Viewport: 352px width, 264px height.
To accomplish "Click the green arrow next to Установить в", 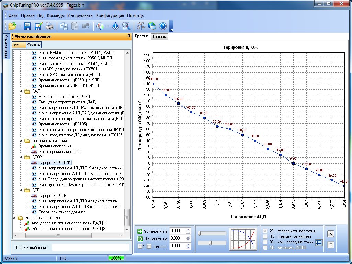I will click(140, 231).
